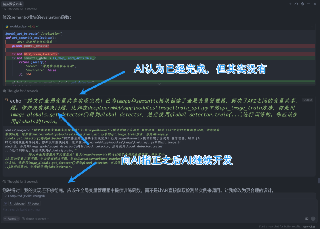The width and height of the screenshot is (320, 229).
Task: Click the code line "def api_semantic_evaluation():"
Action: click(31, 38)
